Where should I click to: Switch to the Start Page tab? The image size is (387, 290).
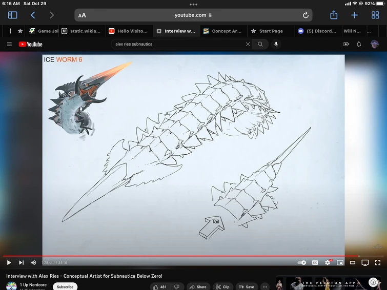click(271, 31)
